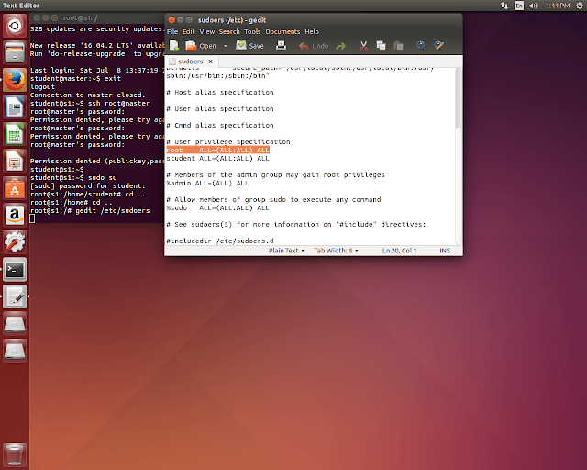Open the Find search tool
The height and width of the screenshot is (470, 587).
coord(421,45)
